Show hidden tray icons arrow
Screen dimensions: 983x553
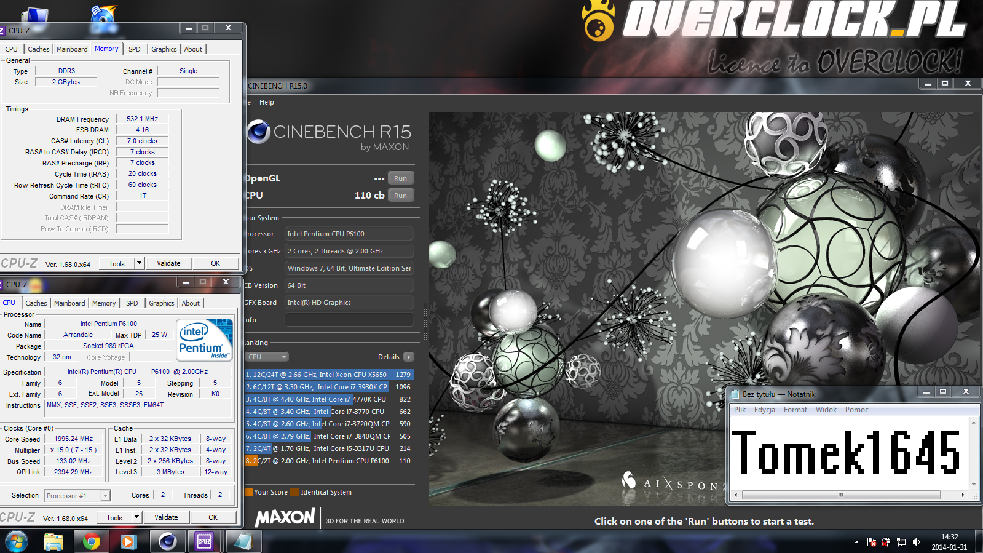(x=856, y=542)
